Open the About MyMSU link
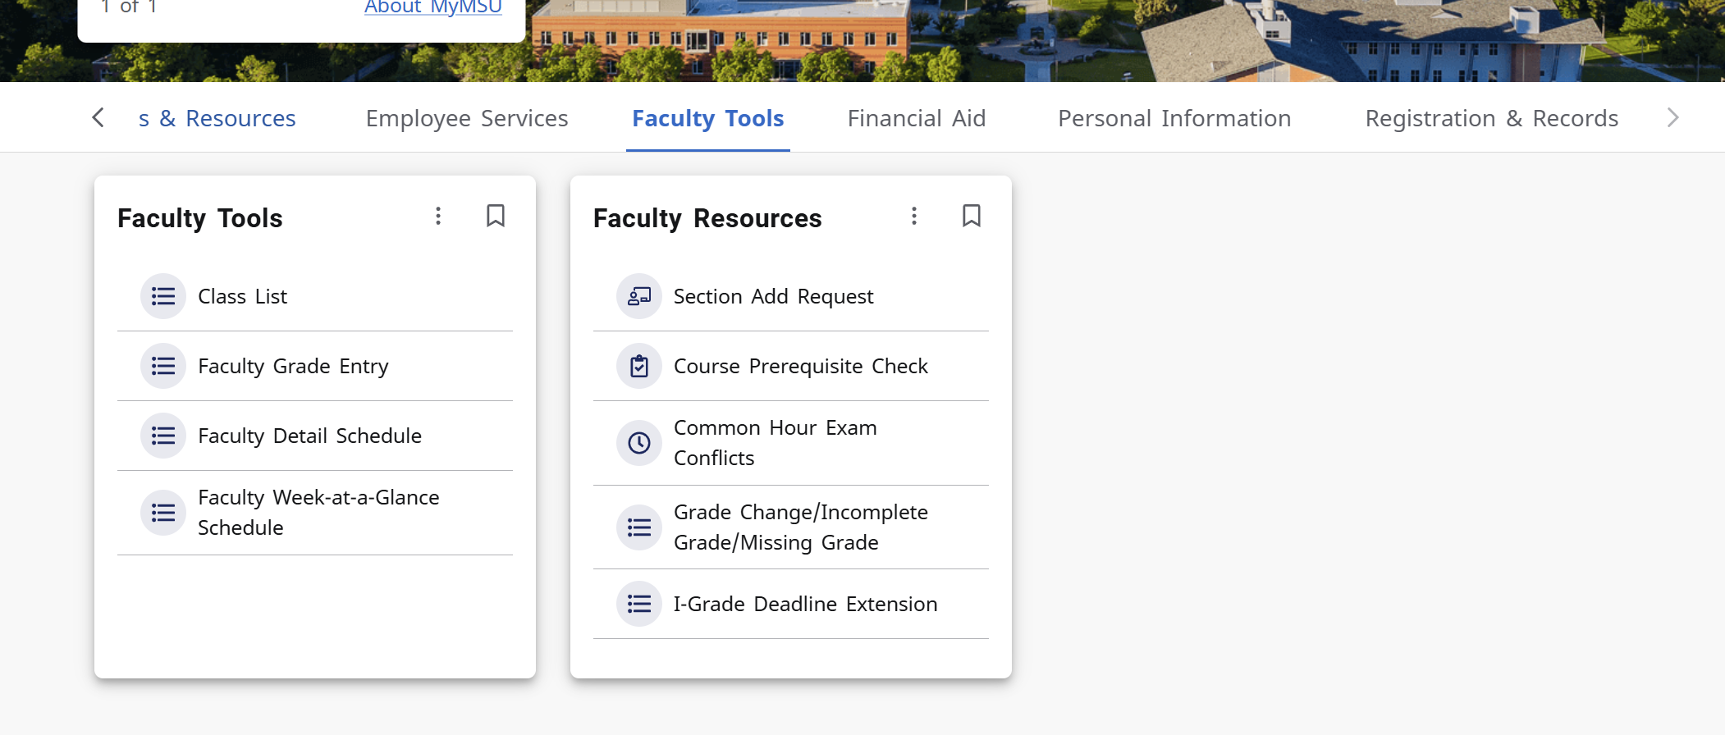 pos(432,7)
